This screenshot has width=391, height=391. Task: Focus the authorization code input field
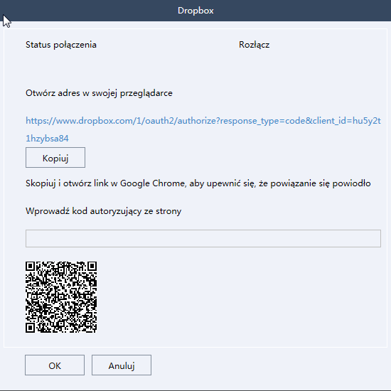[x=203, y=238]
